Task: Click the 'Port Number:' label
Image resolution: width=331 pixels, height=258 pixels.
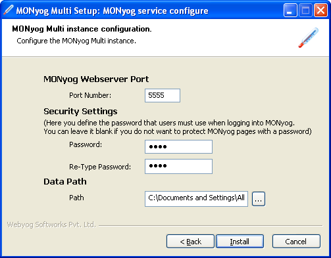Action: coord(90,95)
